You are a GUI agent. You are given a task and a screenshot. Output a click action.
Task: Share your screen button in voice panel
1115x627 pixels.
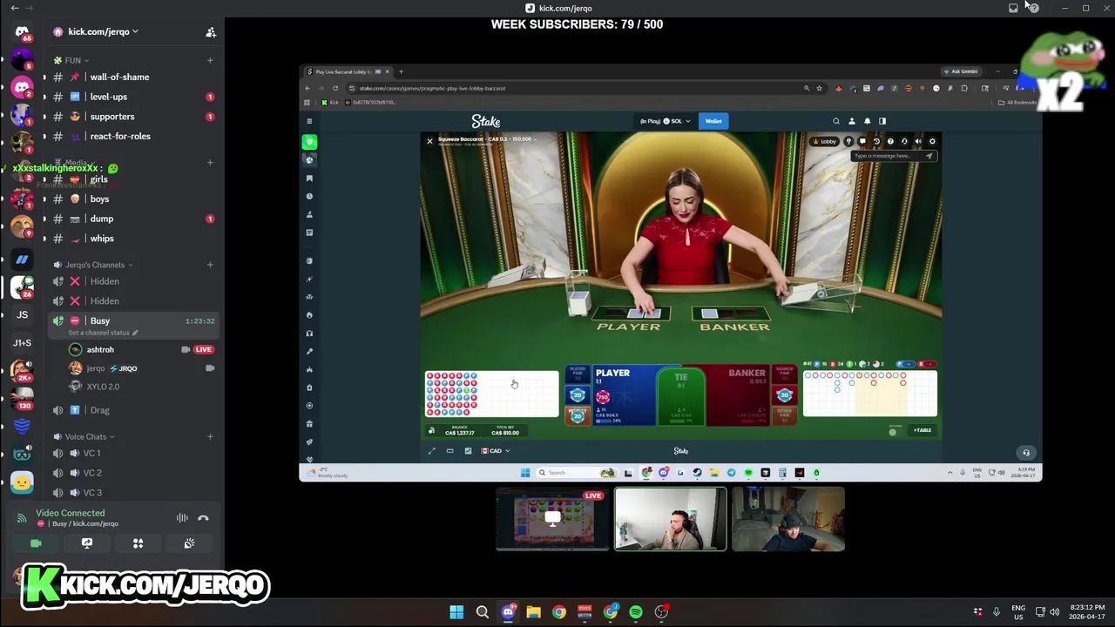pos(87,543)
